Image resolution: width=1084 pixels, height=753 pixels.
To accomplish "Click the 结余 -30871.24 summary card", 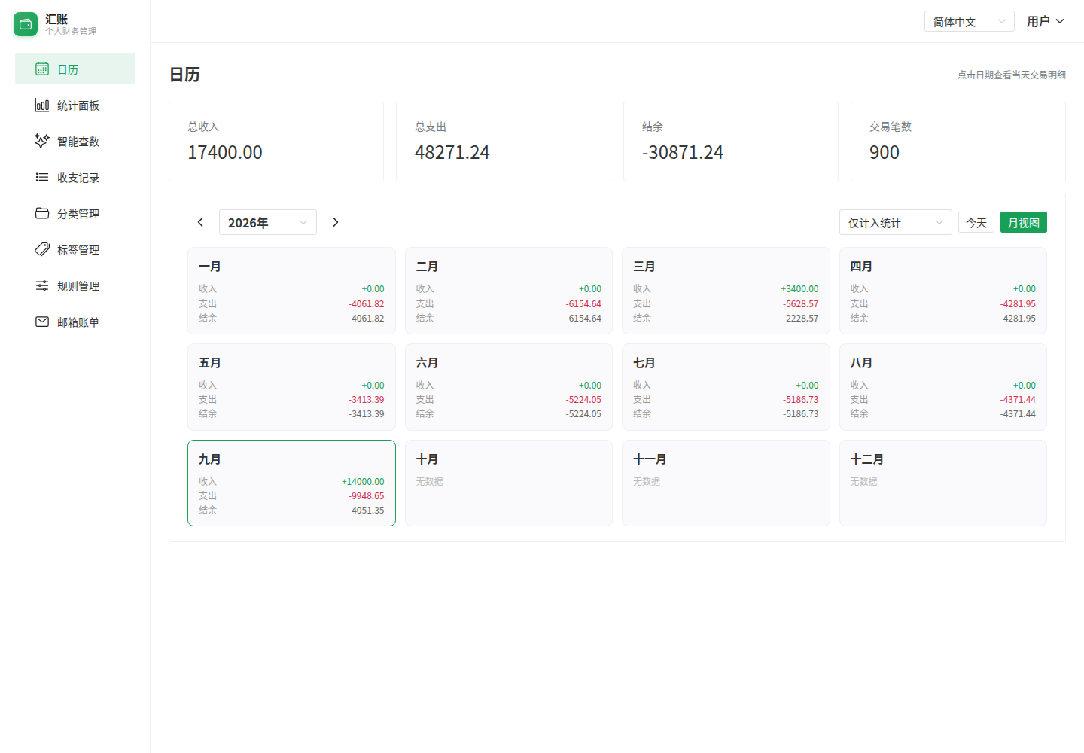I will pos(731,142).
